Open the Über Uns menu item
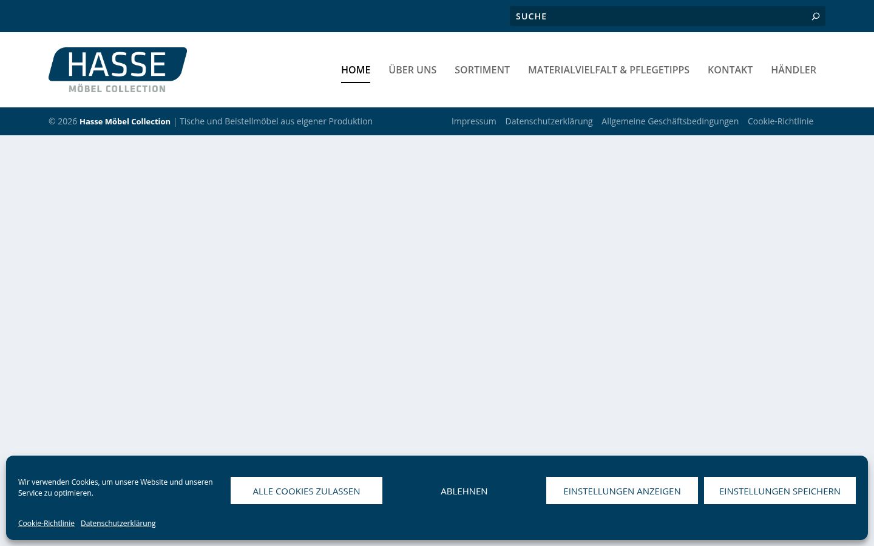The height and width of the screenshot is (546, 874). point(412,70)
